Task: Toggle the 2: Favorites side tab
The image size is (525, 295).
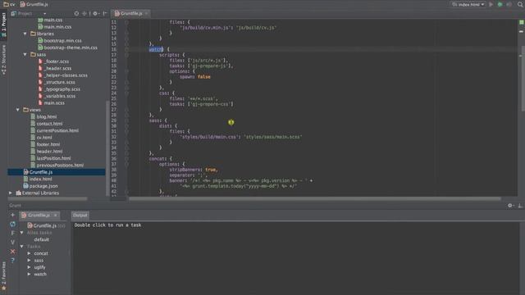Action: [3, 275]
